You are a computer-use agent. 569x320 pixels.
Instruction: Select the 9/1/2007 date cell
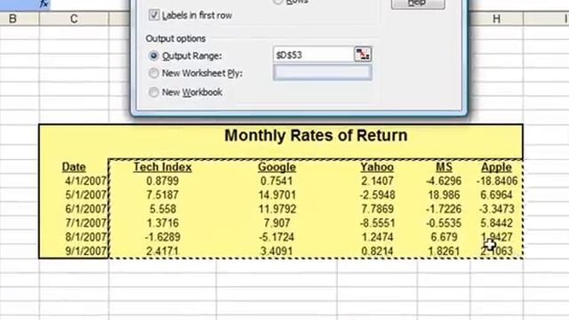click(85, 251)
